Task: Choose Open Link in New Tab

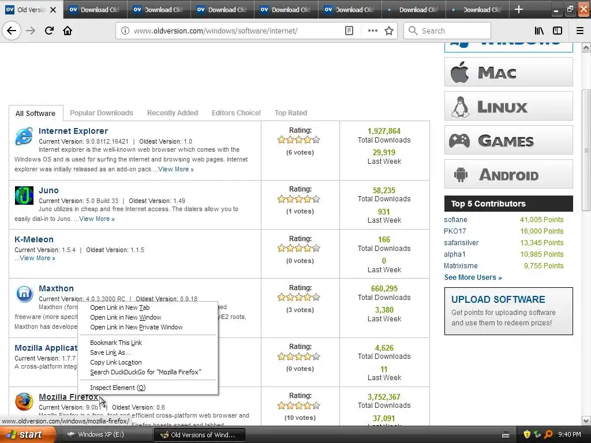Action: click(x=148, y=307)
